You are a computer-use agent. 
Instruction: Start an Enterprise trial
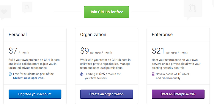(x=178, y=94)
